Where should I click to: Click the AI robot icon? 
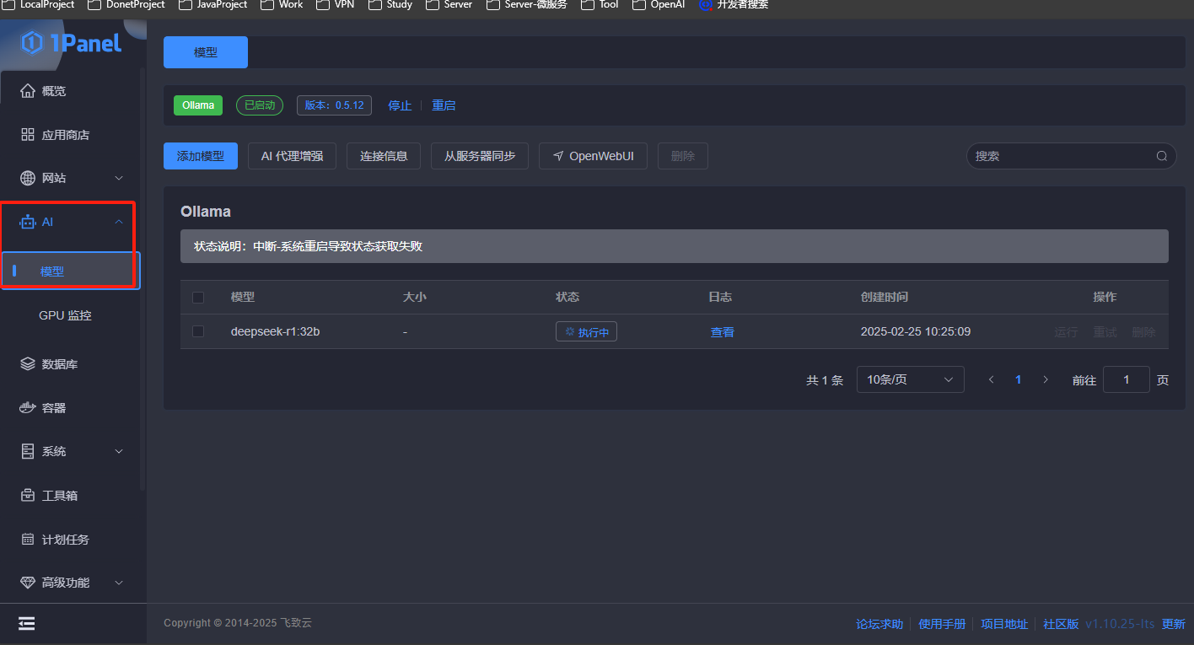(28, 222)
